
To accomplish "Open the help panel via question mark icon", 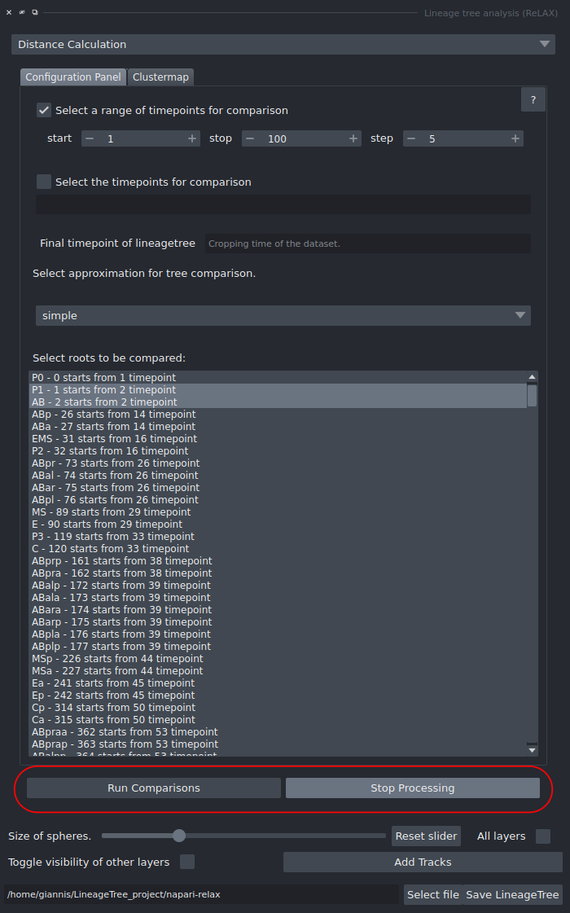I will [x=533, y=99].
